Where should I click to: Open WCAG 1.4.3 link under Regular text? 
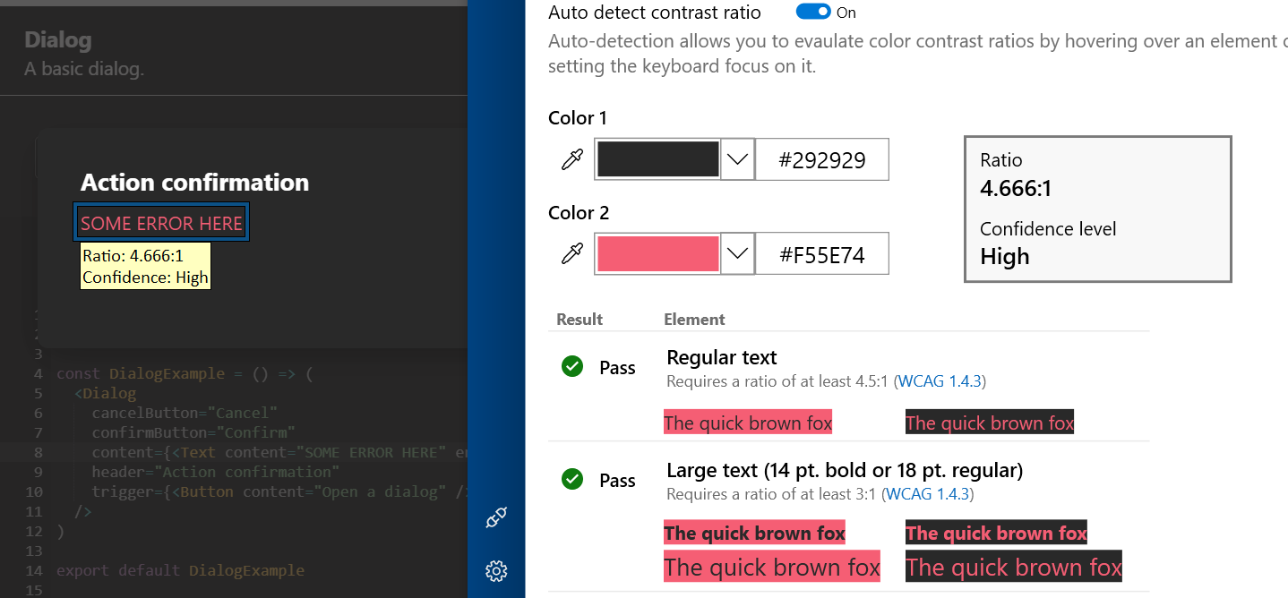(x=939, y=381)
